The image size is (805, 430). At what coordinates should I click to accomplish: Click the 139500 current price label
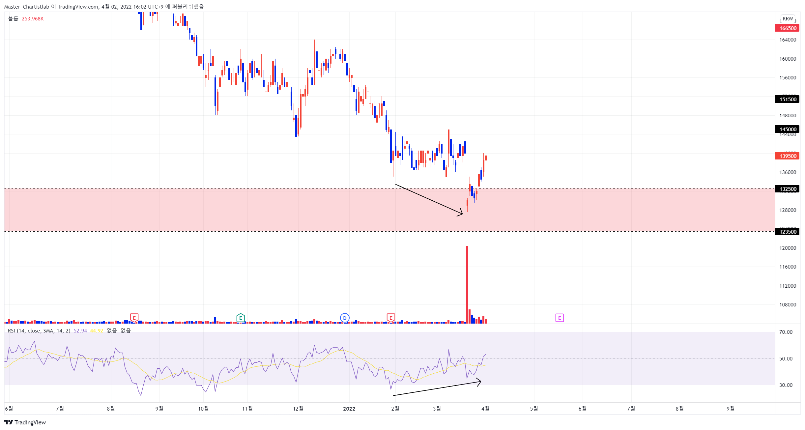click(x=787, y=156)
